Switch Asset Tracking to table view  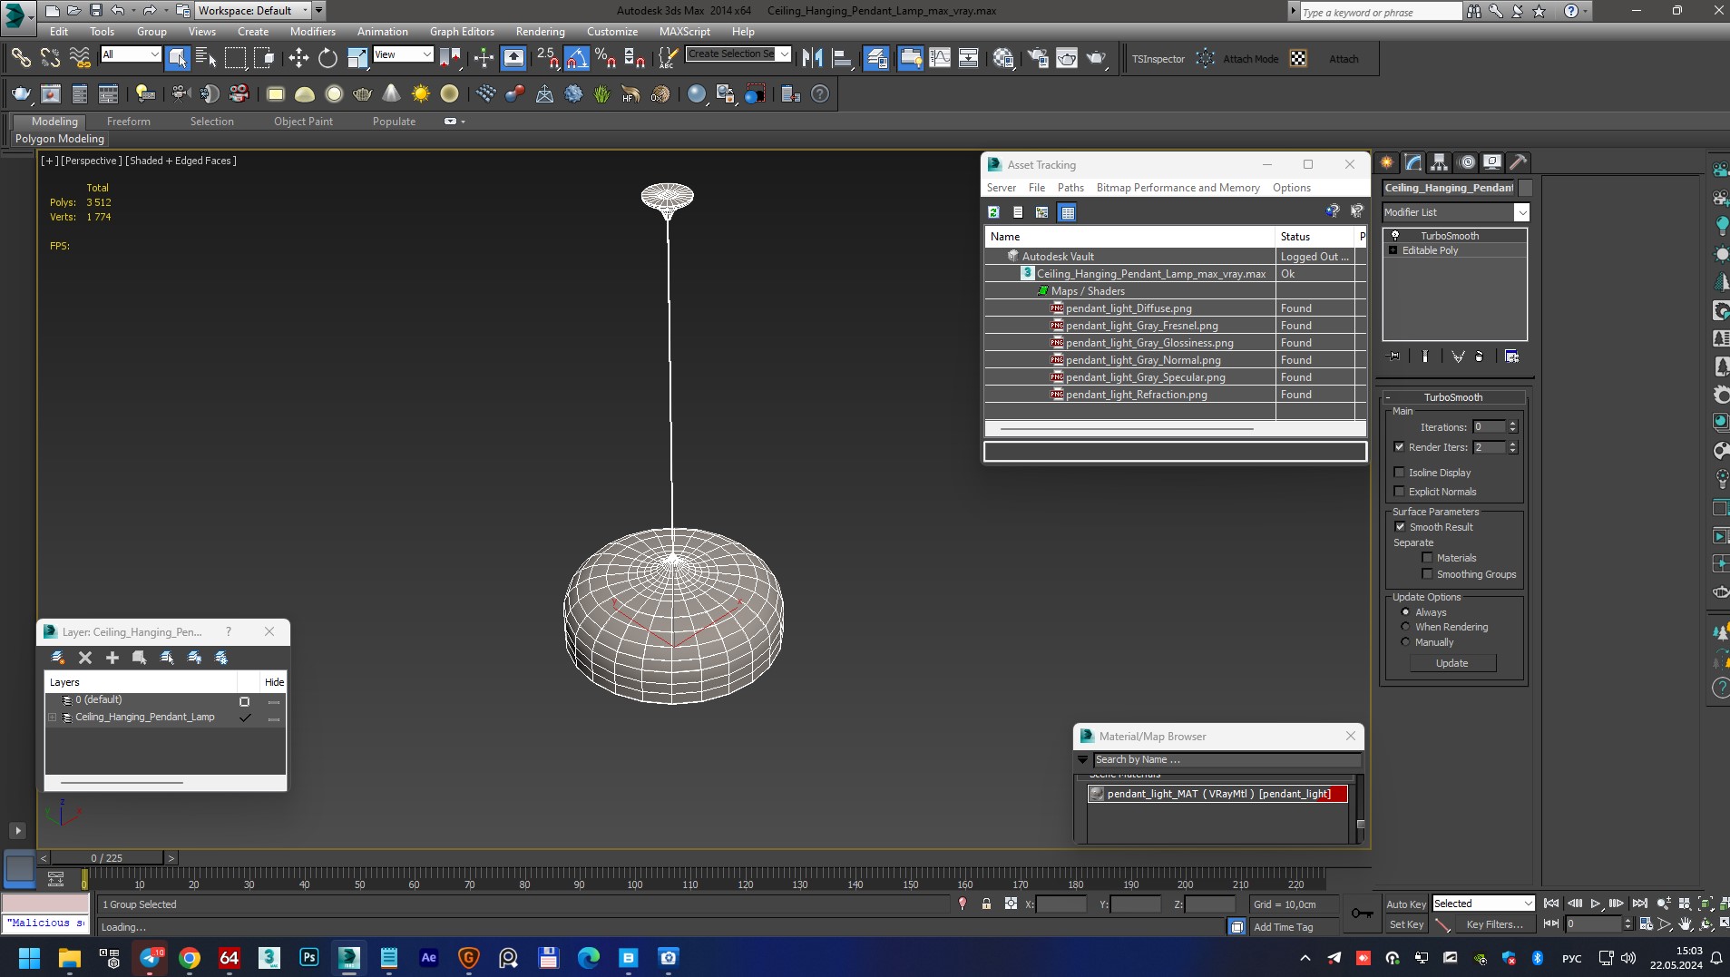tap(1068, 212)
